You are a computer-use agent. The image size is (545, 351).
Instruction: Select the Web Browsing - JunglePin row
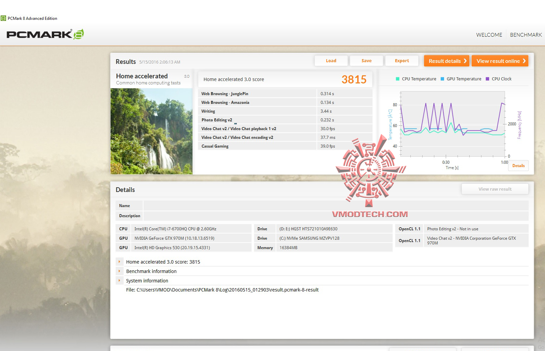pyautogui.click(x=285, y=94)
